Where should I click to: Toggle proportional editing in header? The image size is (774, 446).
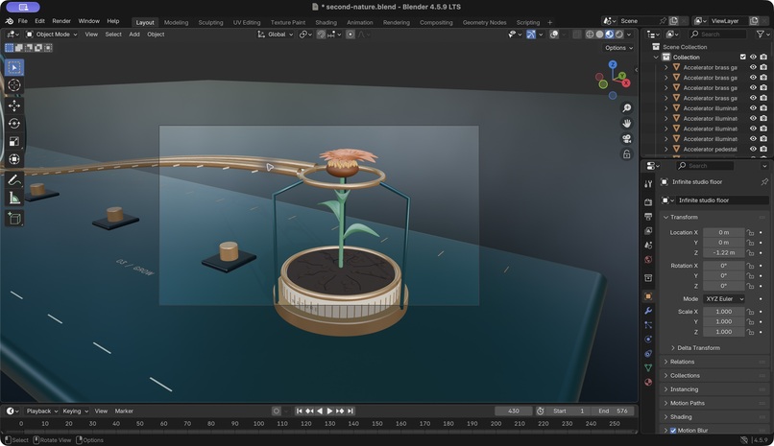click(350, 35)
